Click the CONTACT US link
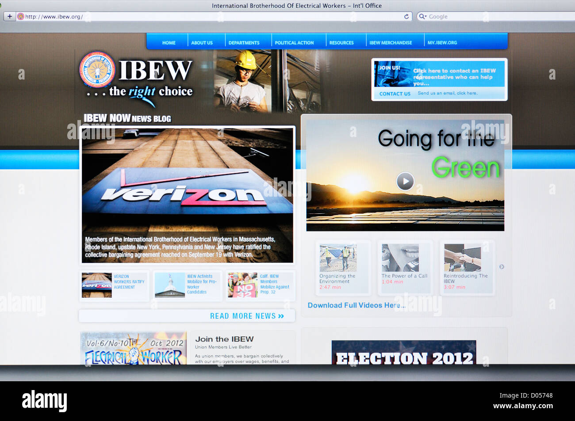This screenshot has width=575, height=421. click(395, 94)
